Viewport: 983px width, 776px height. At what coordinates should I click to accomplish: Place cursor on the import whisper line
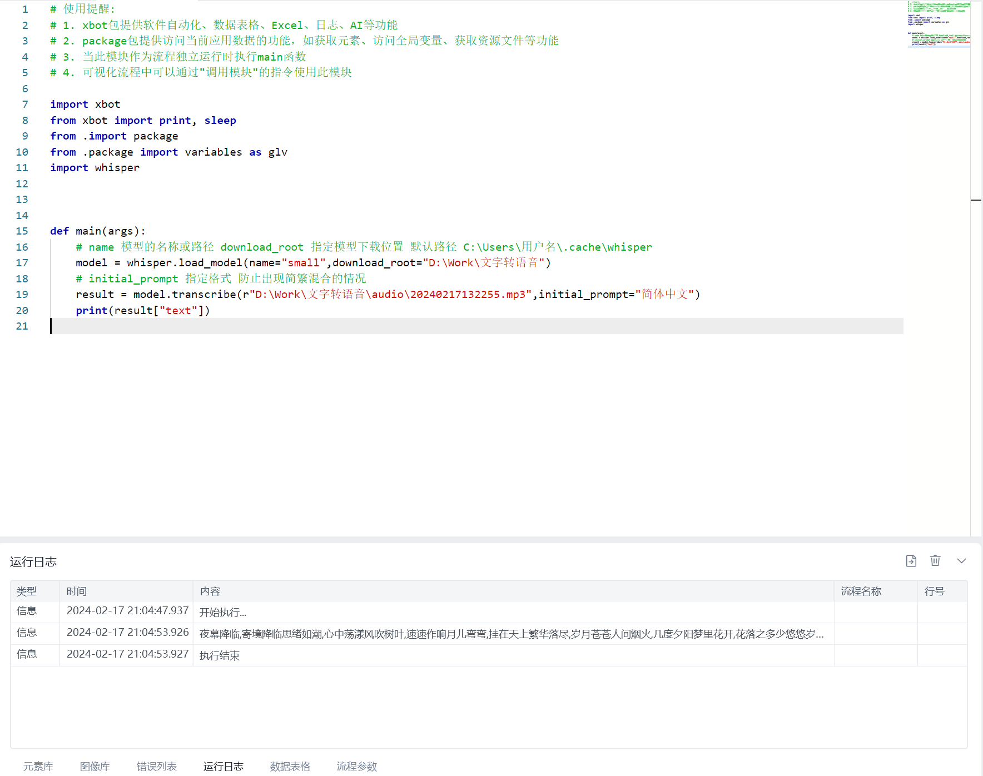[117, 168]
